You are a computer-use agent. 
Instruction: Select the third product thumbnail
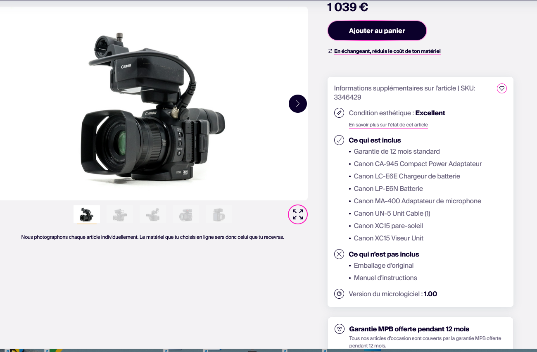(153, 214)
